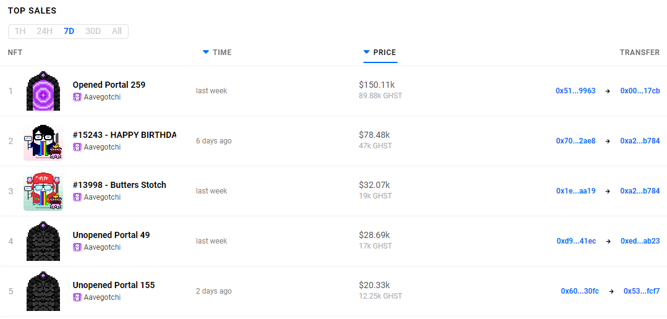Click the Butters Stotch gotchi #13998 image
667x319 pixels.
pyautogui.click(x=43, y=192)
